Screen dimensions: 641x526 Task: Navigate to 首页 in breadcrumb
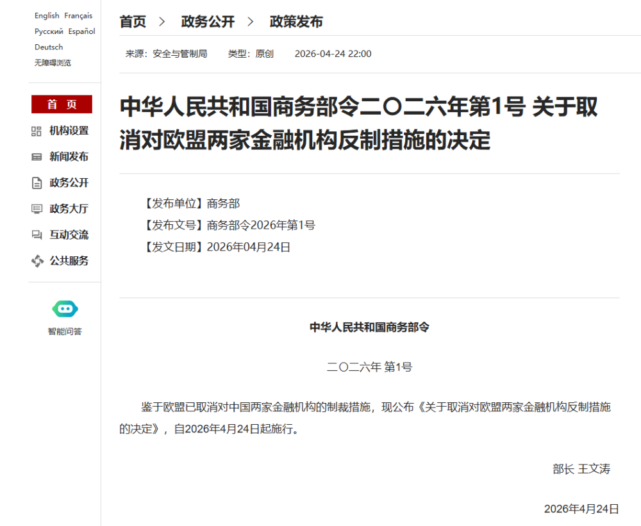(133, 22)
